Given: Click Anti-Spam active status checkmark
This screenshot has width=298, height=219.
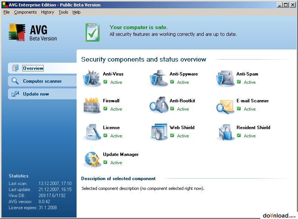Looking at the screenshot, I should tap(239, 82).
